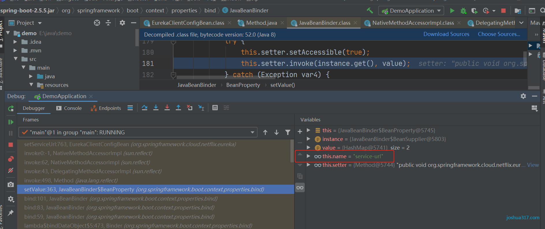Image resolution: width=545 pixels, height=229 pixels.
Task: Click the Download Sources link
Action: 446,34
